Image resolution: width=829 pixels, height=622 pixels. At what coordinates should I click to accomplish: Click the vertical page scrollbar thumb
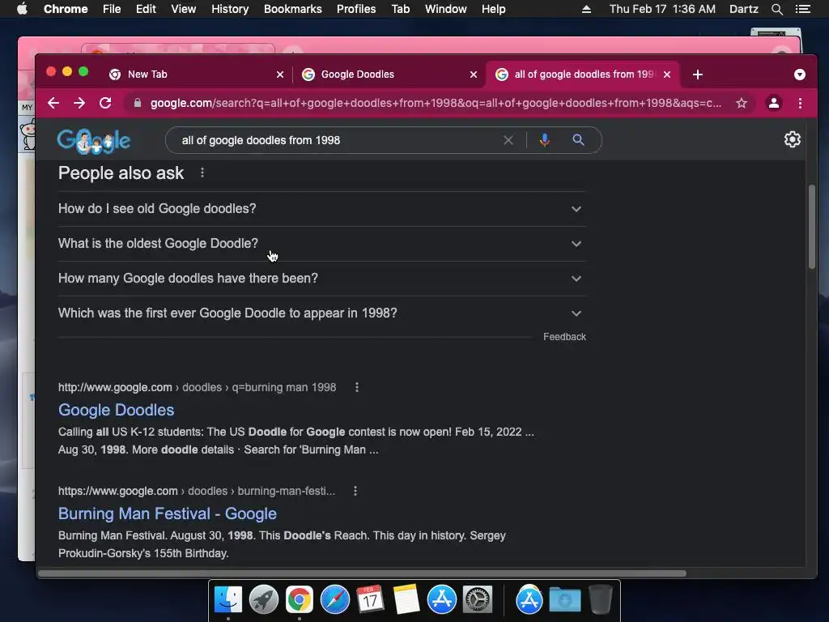pyautogui.click(x=811, y=227)
